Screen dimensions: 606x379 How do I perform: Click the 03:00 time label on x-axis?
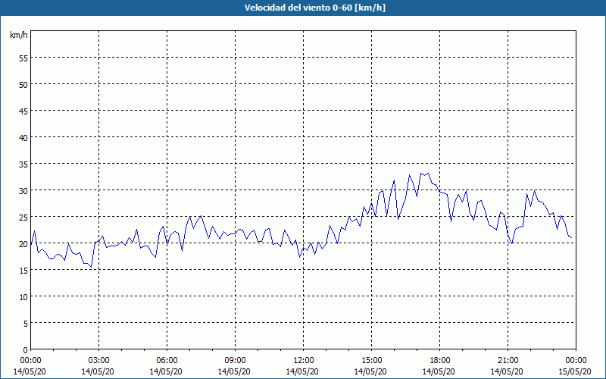[98, 361]
